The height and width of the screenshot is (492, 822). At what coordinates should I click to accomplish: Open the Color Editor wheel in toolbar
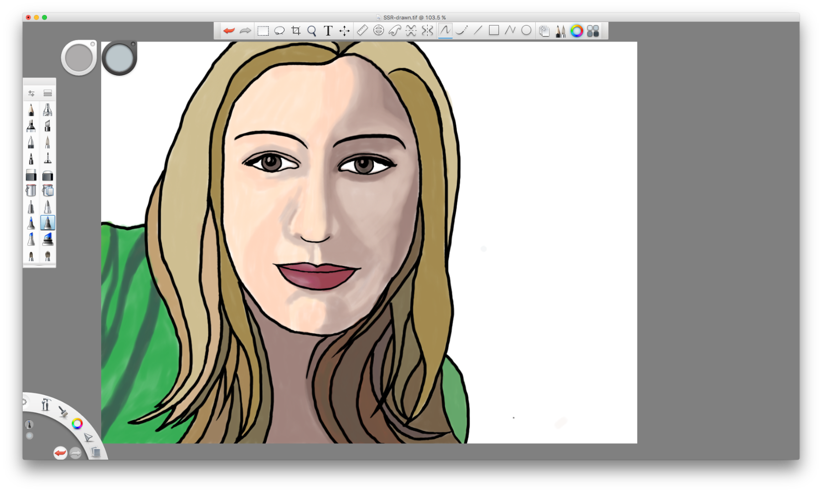pos(577,31)
